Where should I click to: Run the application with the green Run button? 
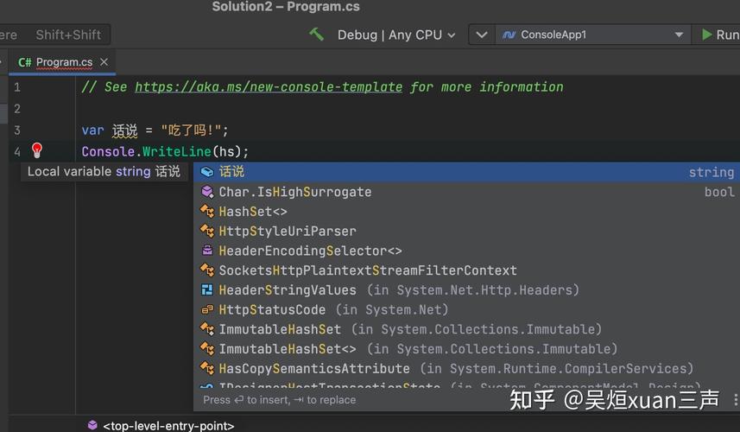click(719, 35)
